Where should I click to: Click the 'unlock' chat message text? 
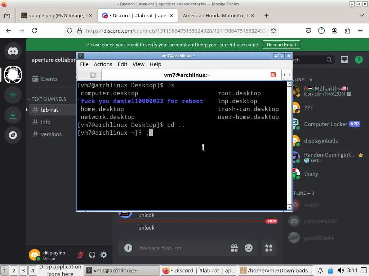pos(146,227)
